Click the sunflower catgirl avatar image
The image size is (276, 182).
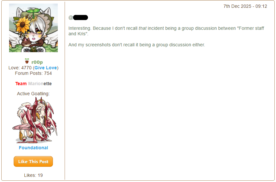(33, 28)
